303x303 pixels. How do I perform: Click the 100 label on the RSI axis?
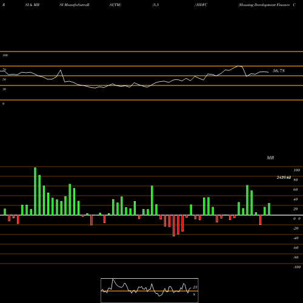(x=5, y=55)
